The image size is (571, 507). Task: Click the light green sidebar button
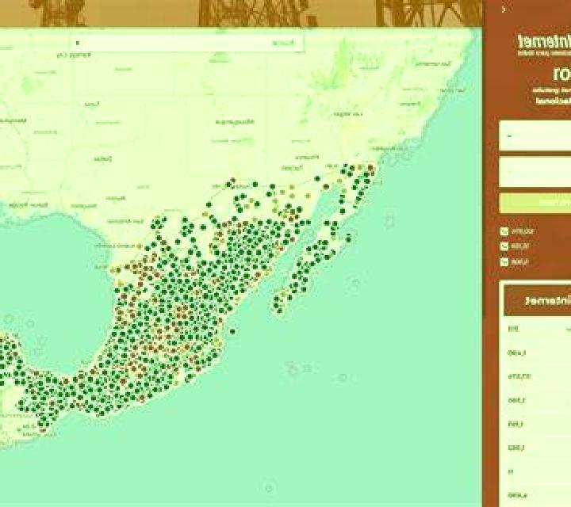tap(535, 203)
